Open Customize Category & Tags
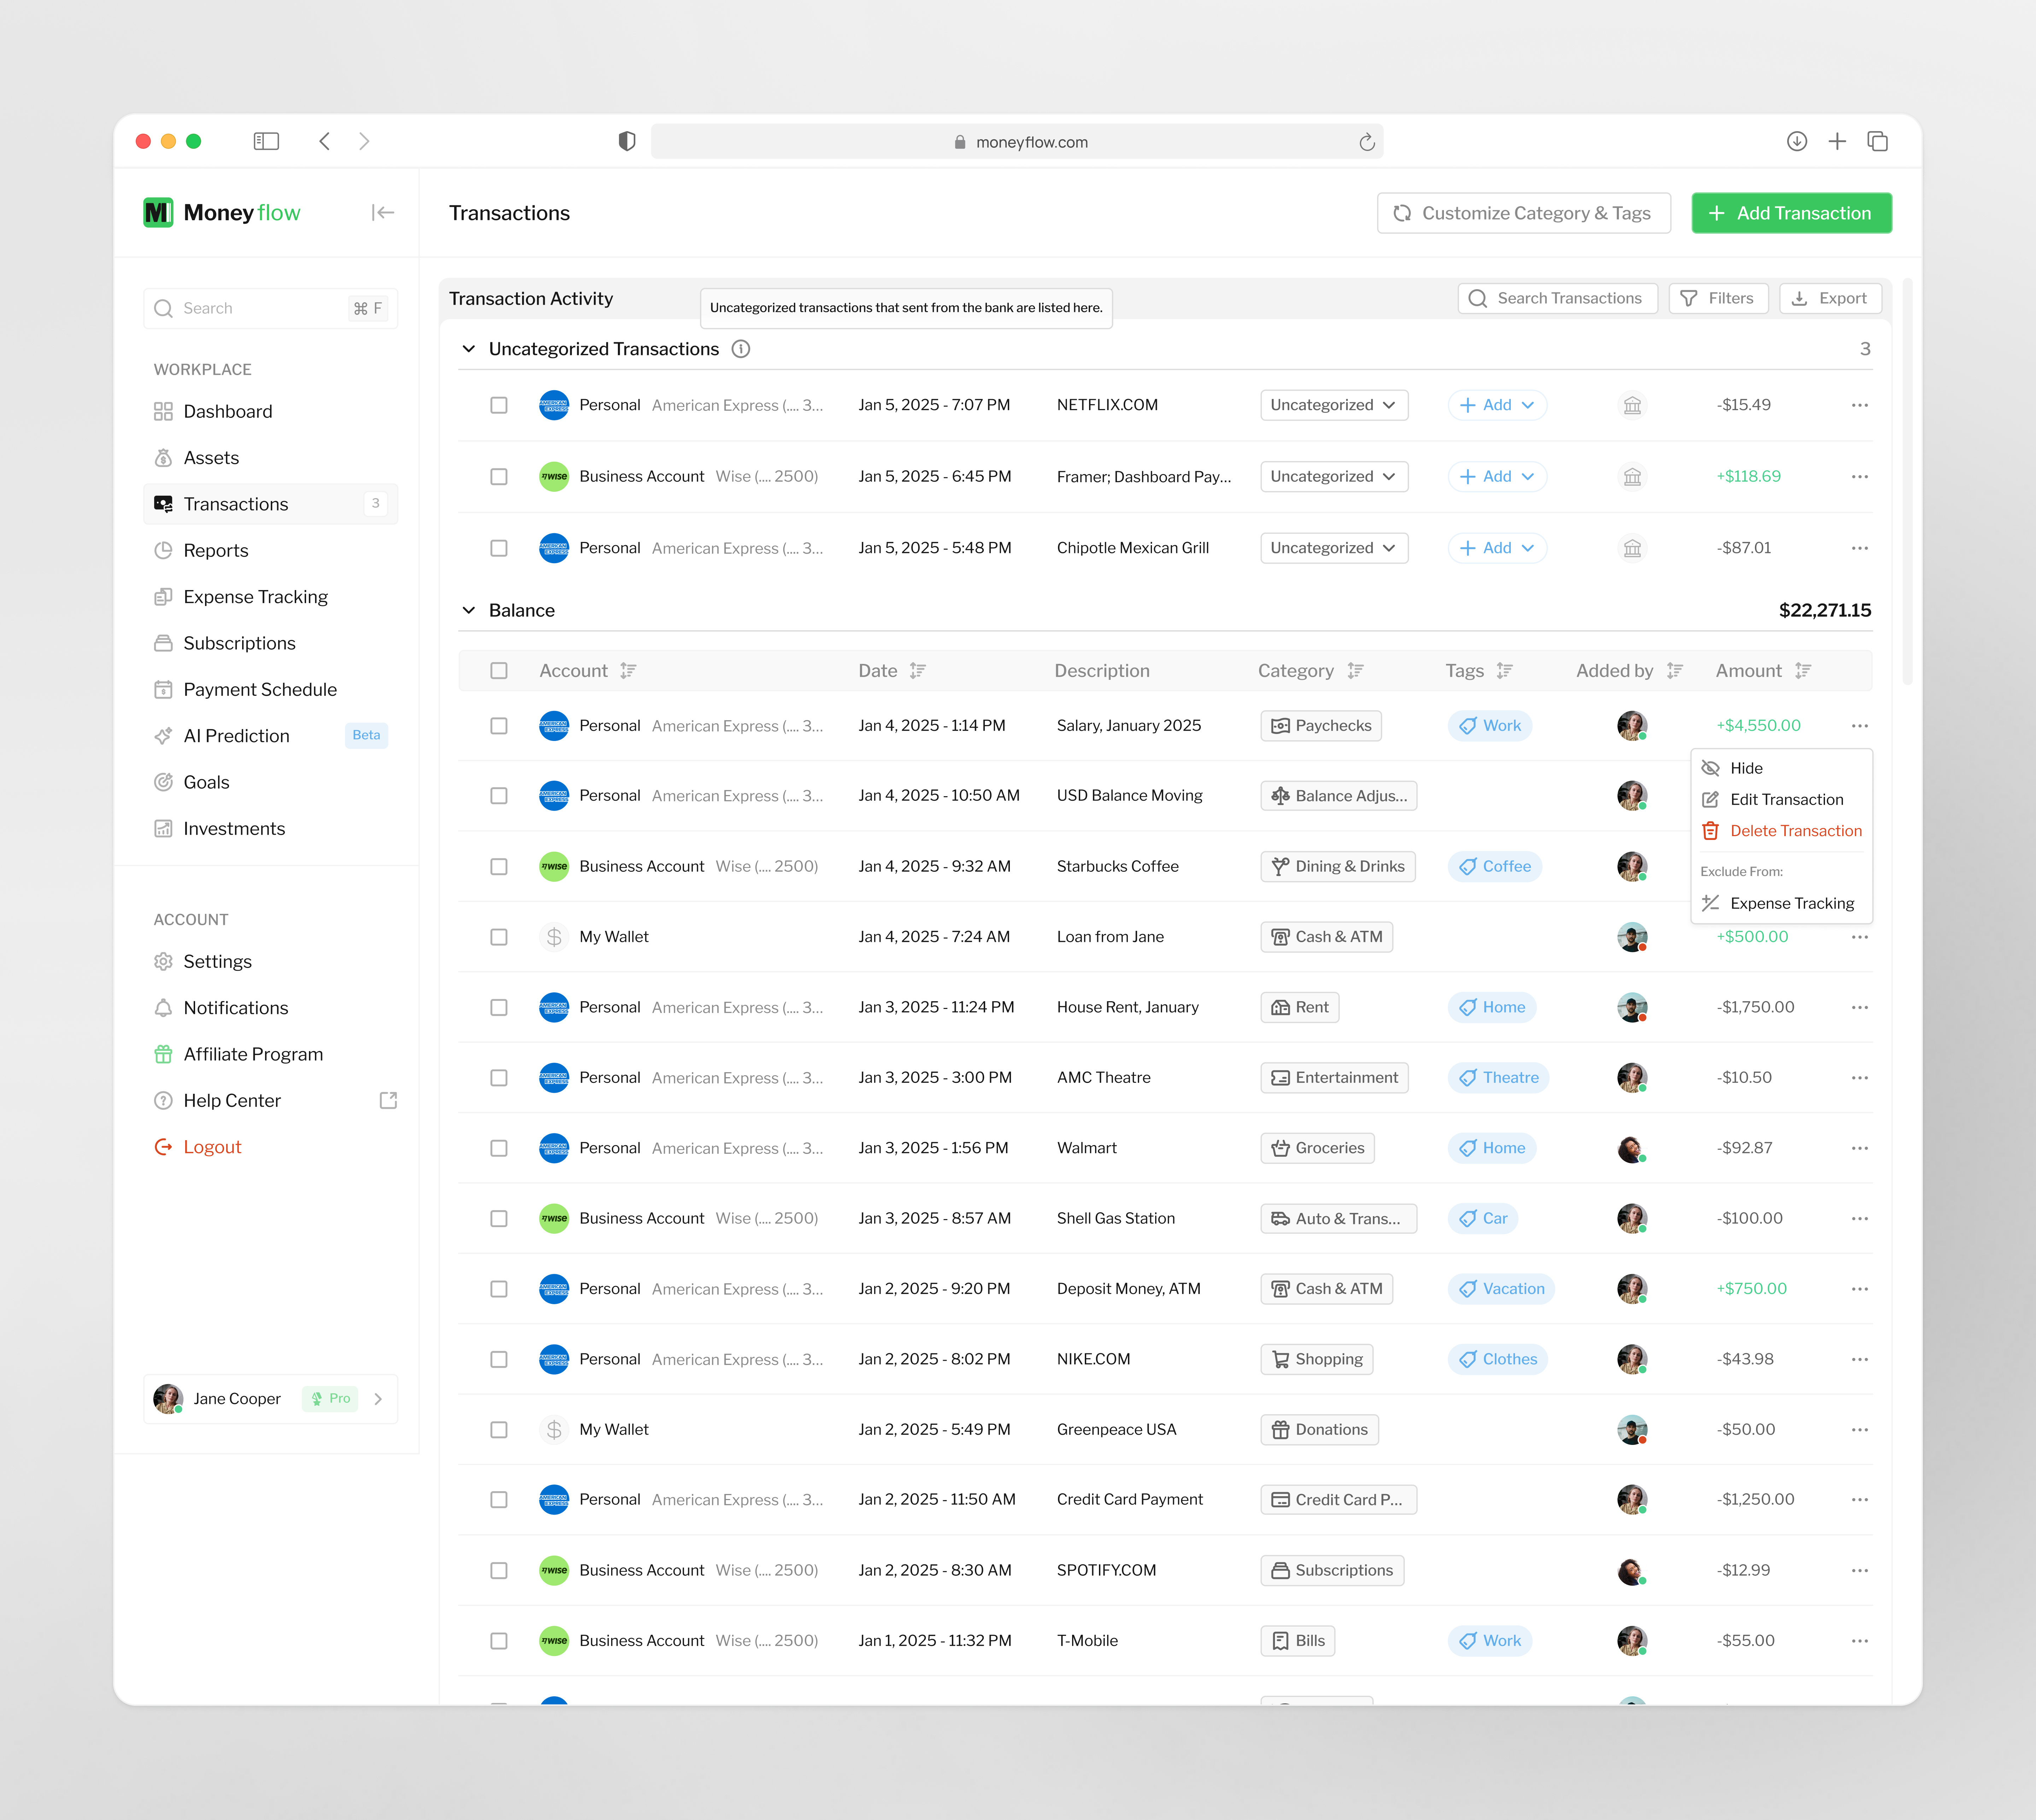This screenshot has height=1820, width=2036. [1524, 212]
